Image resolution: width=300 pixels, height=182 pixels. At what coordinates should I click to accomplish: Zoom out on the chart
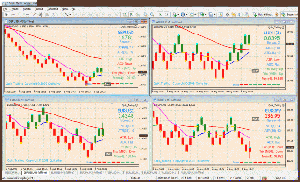pyautogui.click(x=152, y=15)
